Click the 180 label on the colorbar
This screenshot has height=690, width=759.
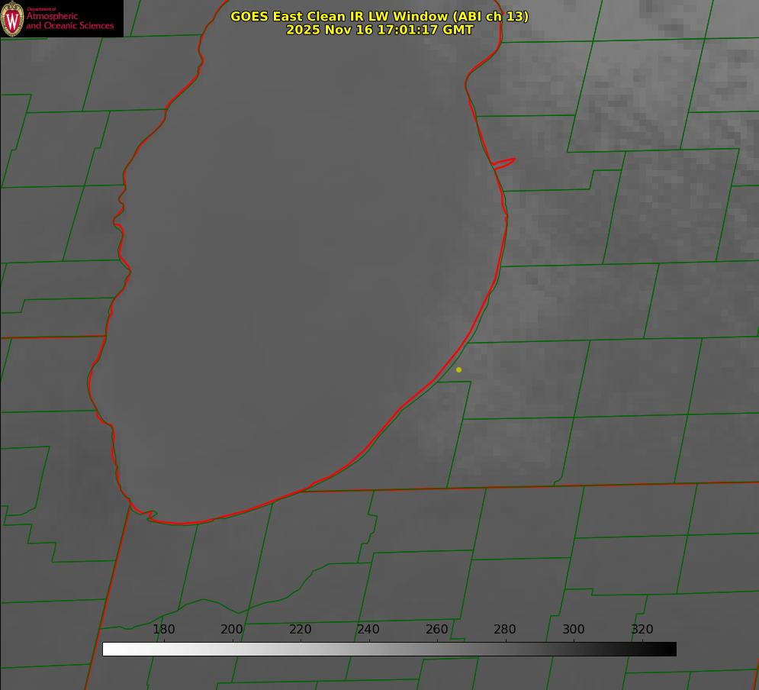pyautogui.click(x=164, y=630)
